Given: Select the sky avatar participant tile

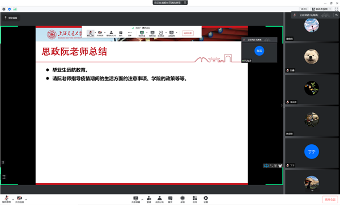Looking at the screenshot, I should 312,27.
